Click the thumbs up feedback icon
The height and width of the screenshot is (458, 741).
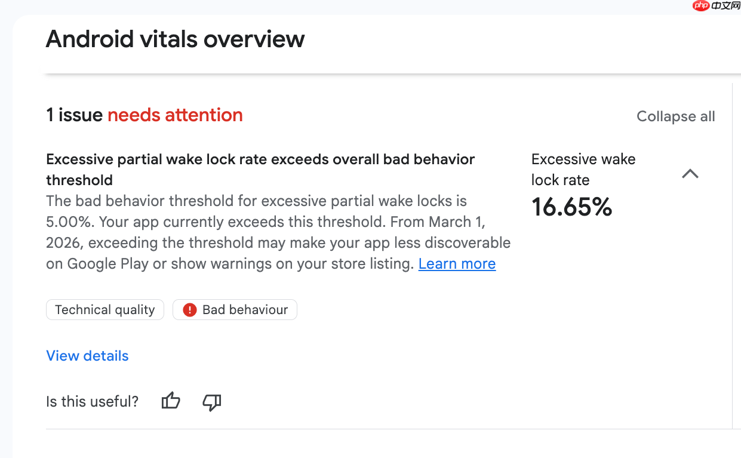pyautogui.click(x=171, y=401)
